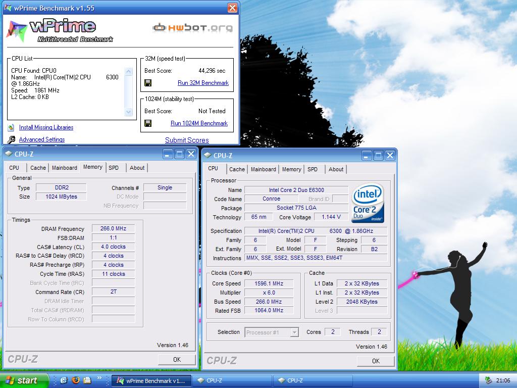The height and width of the screenshot is (388, 517).
Task: Click the left CPU-Z title bar icon
Action: click(9, 154)
